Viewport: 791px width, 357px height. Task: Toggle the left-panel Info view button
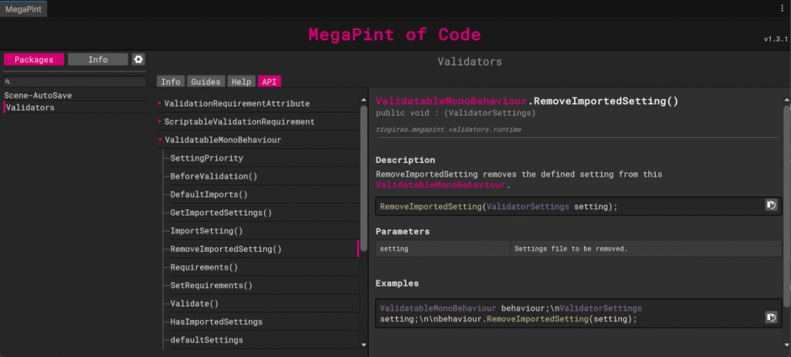[97, 59]
